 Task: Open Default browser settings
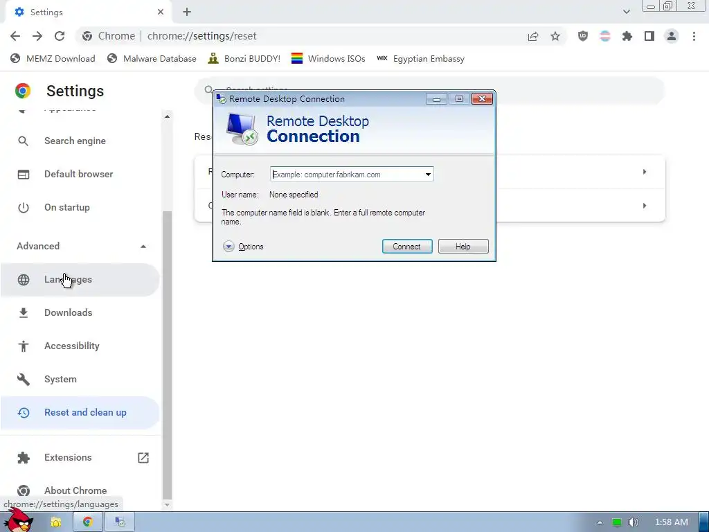tap(80, 174)
